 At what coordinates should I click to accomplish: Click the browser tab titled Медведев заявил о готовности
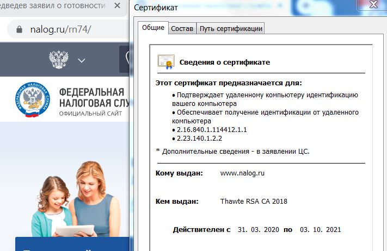[x=63, y=6]
